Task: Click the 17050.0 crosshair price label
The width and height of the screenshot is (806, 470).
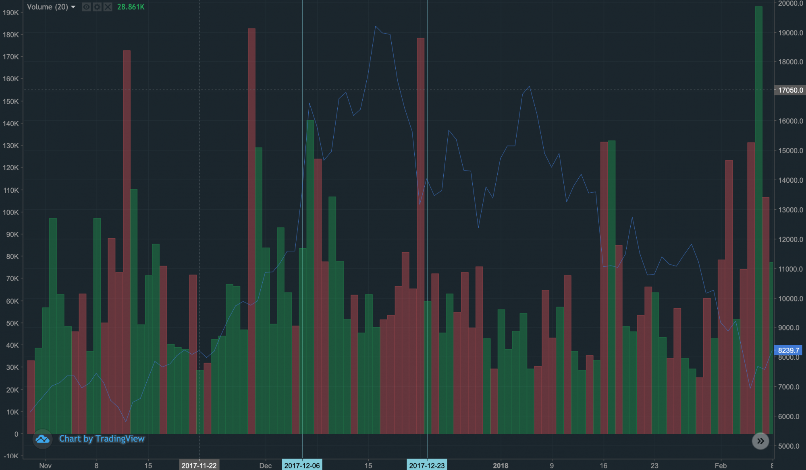Action: [790, 90]
